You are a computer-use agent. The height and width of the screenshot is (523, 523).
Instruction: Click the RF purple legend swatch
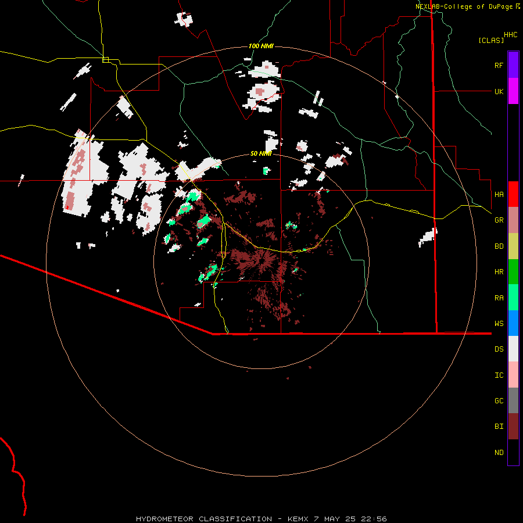[513, 65]
